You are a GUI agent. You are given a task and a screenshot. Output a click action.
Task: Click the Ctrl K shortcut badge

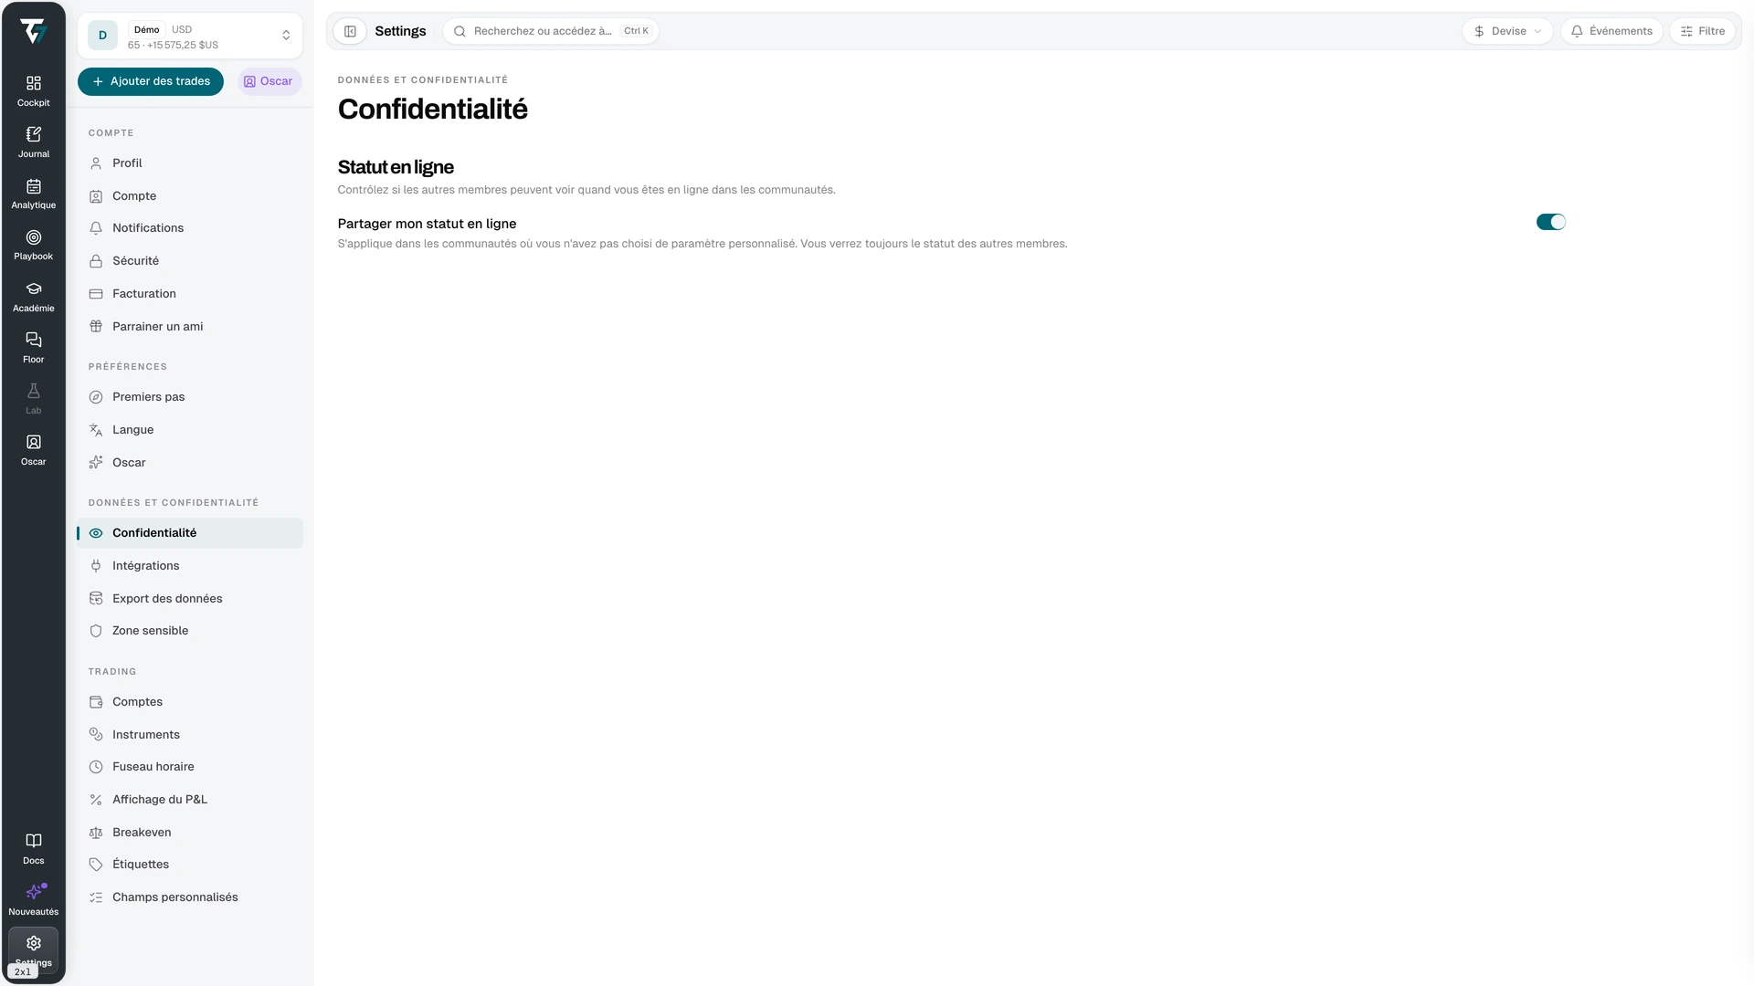click(636, 31)
